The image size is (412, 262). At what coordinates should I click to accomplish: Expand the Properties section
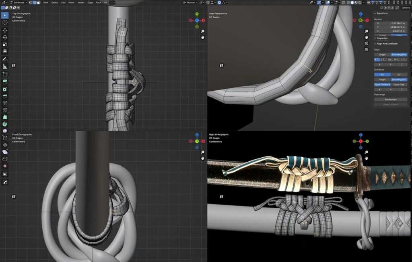[375, 39]
